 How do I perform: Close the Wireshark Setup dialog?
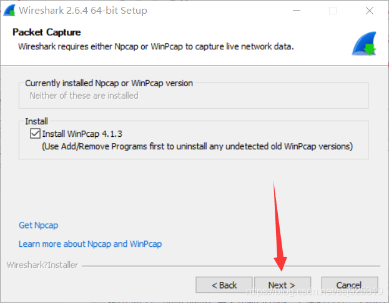click(x=370, y=11)
